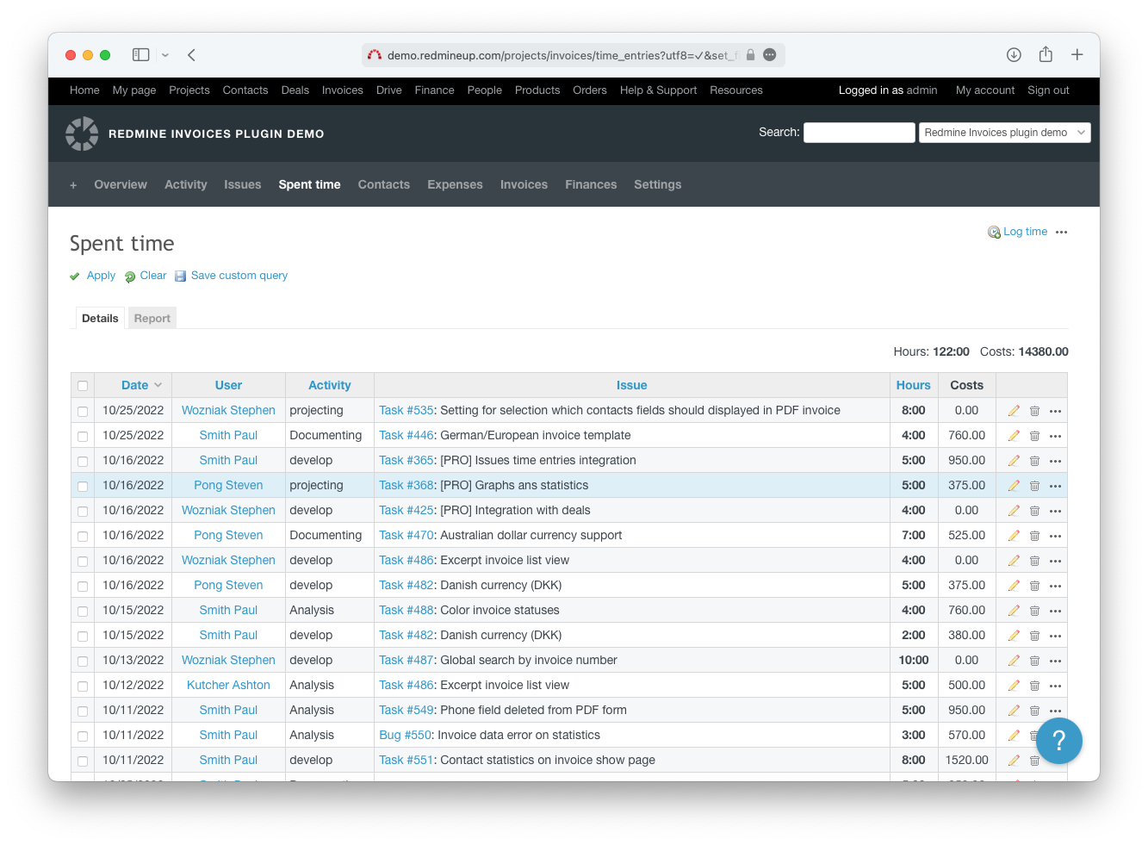The height and width of the screenshot is (845, 1148).
Task: Open actions ellipsis for Task #368 row
Action: tap(1055, 486)
